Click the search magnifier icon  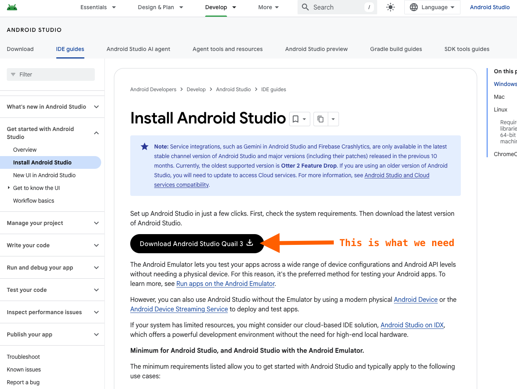pyautogui.click(x=305, y=7)
